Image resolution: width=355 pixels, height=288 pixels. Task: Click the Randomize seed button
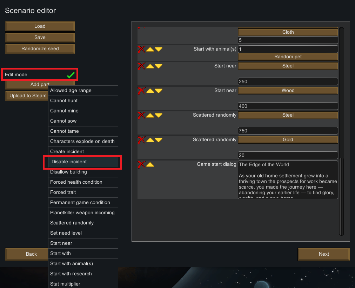point(40,48)
